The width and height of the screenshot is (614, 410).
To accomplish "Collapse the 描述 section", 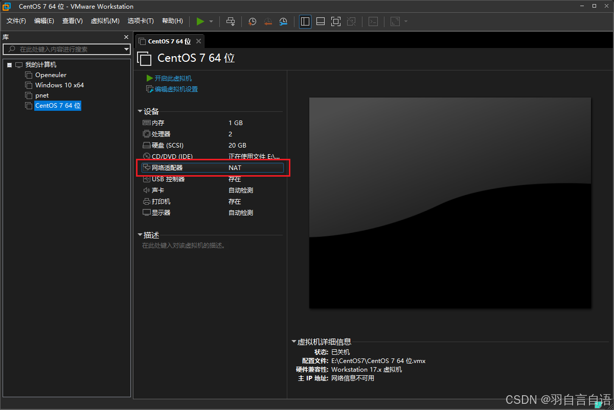I will click(140, 235).
